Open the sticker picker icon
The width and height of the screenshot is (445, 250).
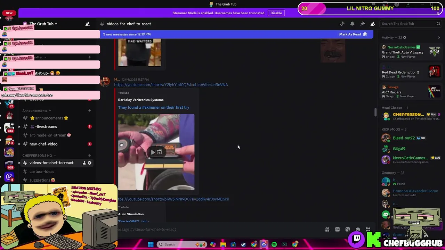(347, 230)
